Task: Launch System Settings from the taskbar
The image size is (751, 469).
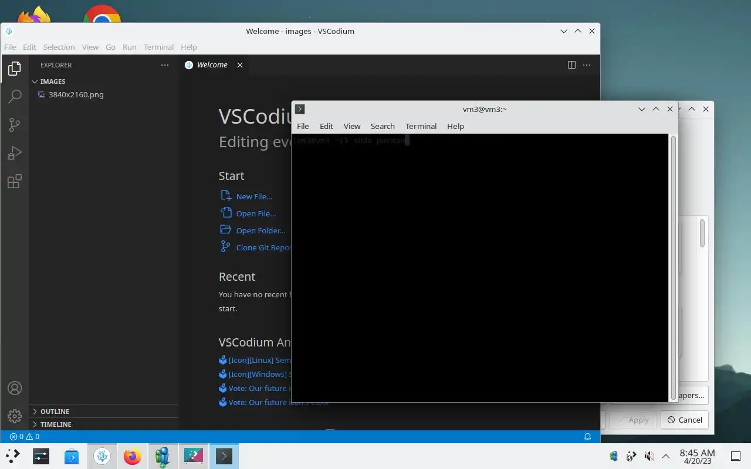Action: pos(41,456)
